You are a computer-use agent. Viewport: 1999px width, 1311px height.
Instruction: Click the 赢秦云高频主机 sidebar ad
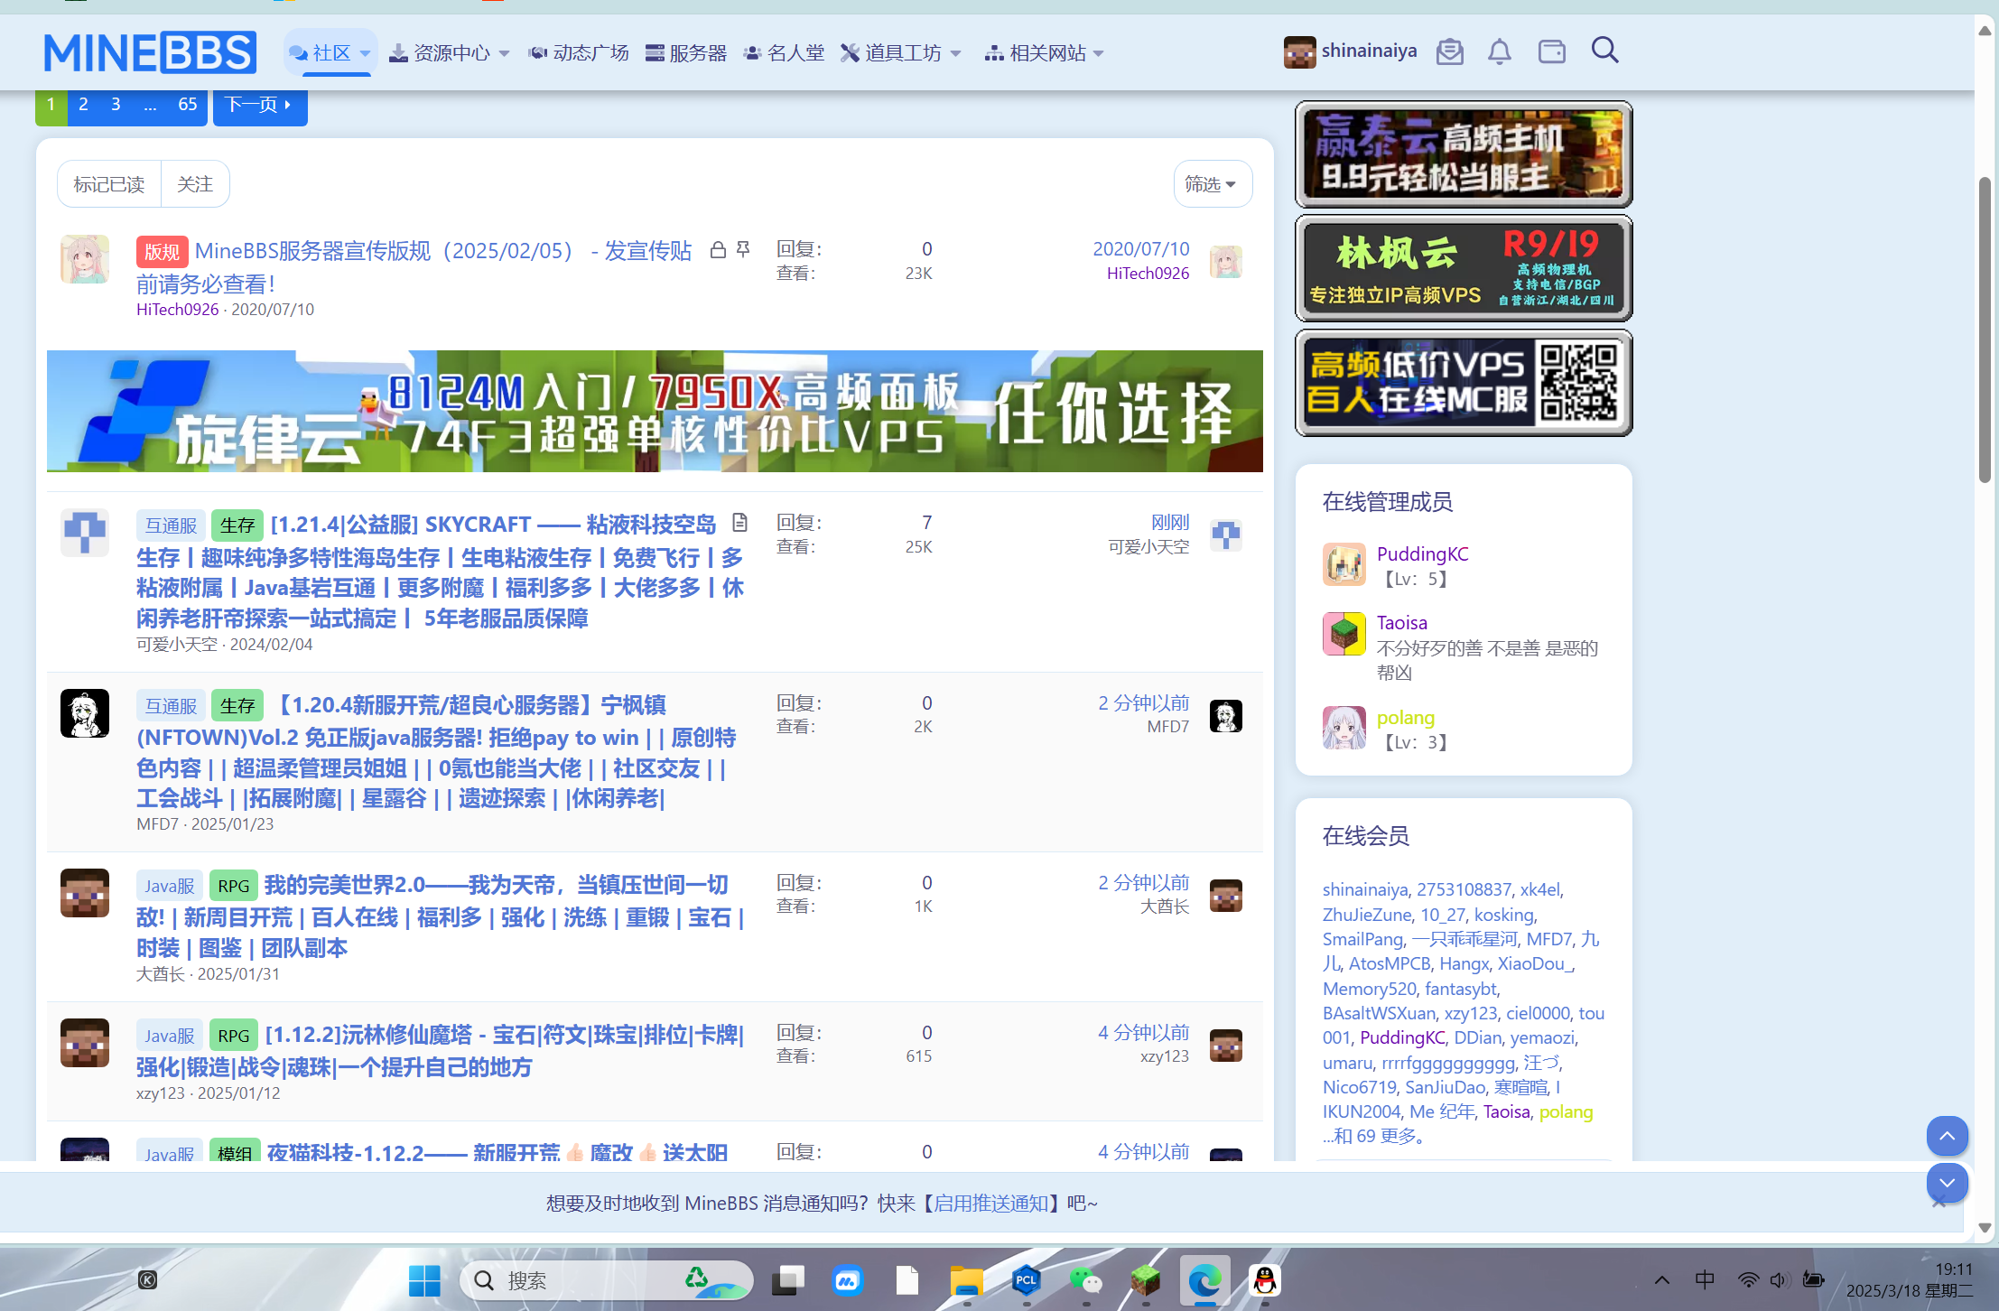pos(1464,154)
